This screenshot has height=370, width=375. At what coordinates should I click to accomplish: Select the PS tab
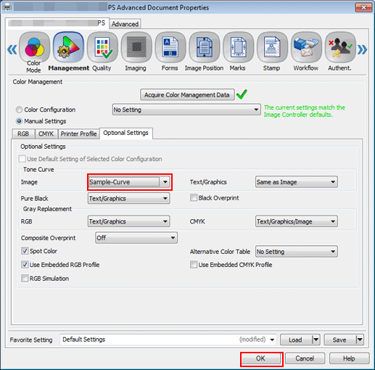pos(57,23)
